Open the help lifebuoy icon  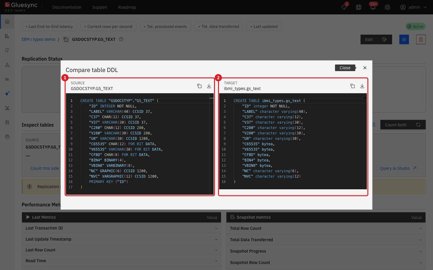[x=358, y=7]
